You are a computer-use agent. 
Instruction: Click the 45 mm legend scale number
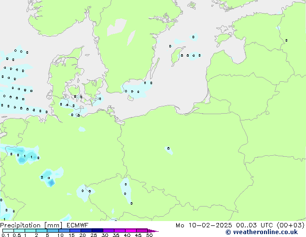coord(138,235)
